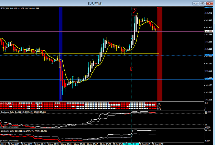The image size is (215, 145).
Task: Click the 30 Apr 09:17 time axis label
Action: coord(92,144)
